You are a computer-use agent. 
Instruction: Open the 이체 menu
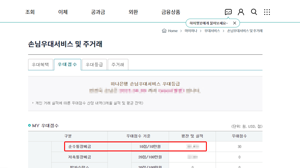pos(62,12)
